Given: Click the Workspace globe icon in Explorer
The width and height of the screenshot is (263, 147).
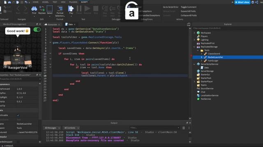Looking at the screenshot, I should (x=198, y=33).
